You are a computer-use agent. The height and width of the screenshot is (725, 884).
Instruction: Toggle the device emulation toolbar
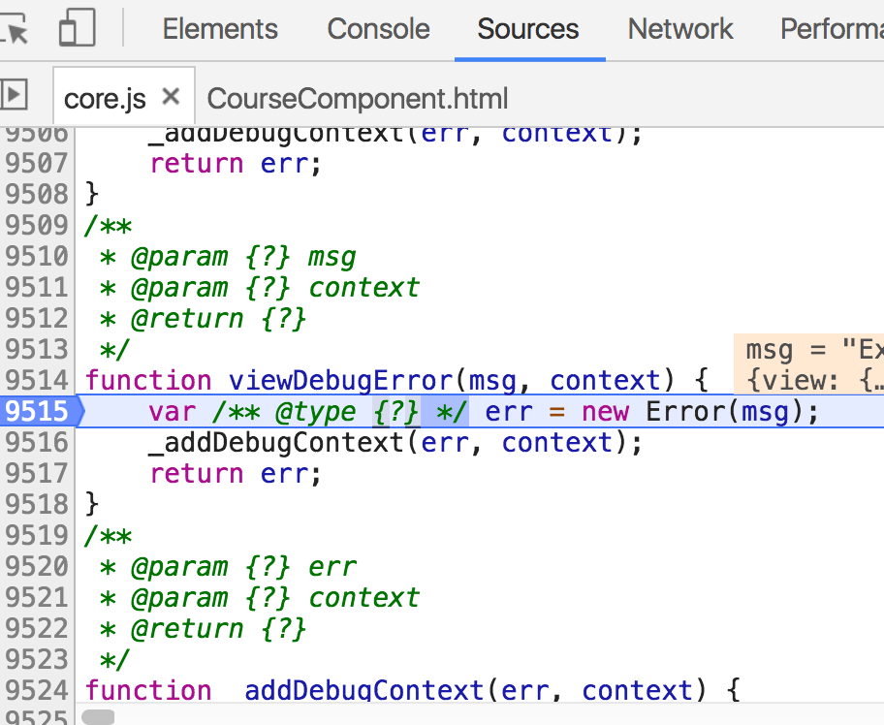(76, 27)
